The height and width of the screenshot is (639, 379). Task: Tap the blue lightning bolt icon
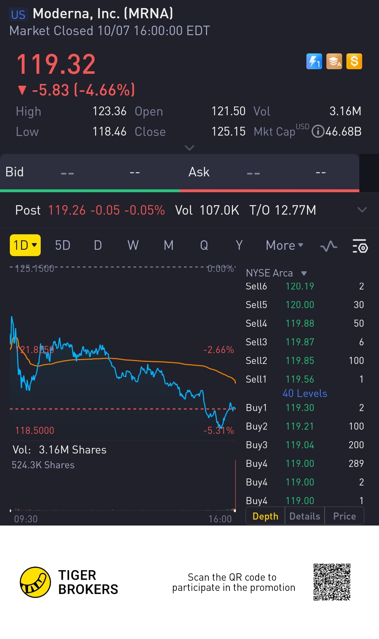pos(314,61)
